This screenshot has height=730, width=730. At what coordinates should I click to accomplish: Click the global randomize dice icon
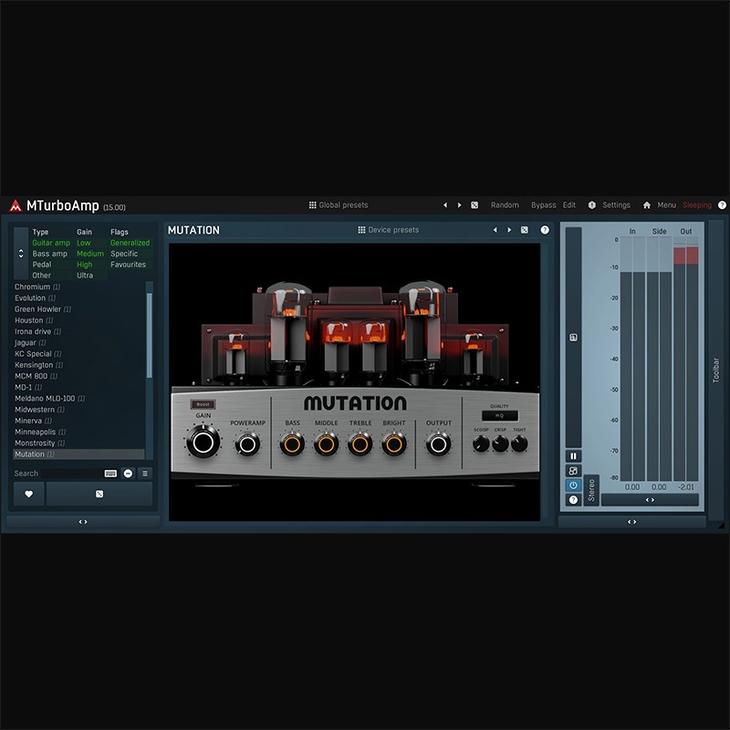[x=474, y=204]
